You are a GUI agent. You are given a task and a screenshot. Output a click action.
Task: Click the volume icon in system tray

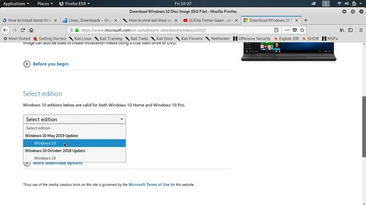[x=347, y=3]
